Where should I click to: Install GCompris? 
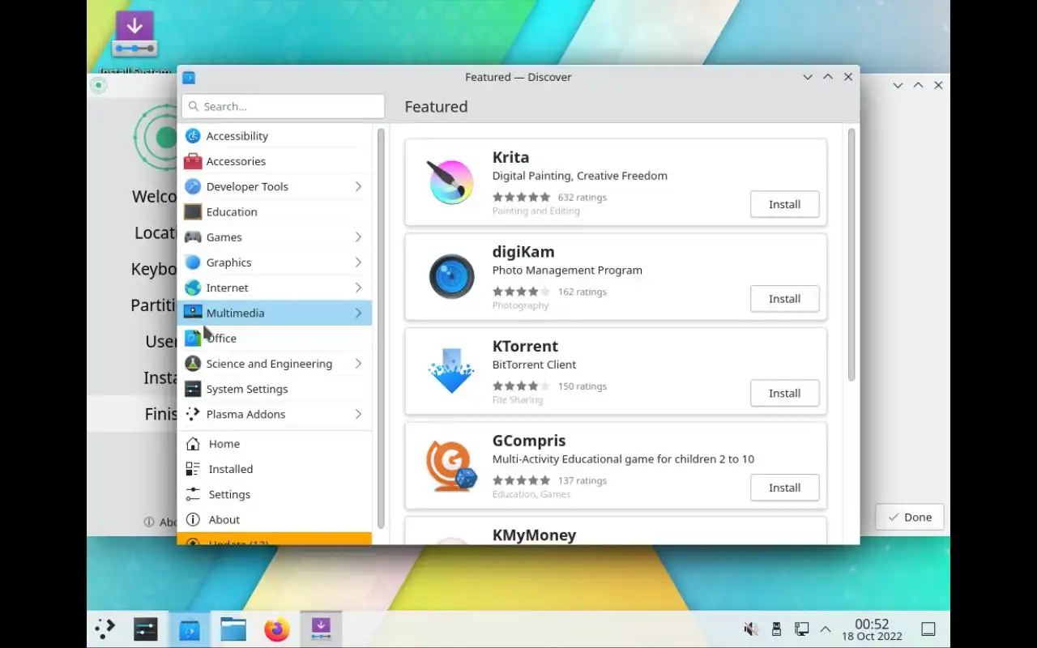784,488
